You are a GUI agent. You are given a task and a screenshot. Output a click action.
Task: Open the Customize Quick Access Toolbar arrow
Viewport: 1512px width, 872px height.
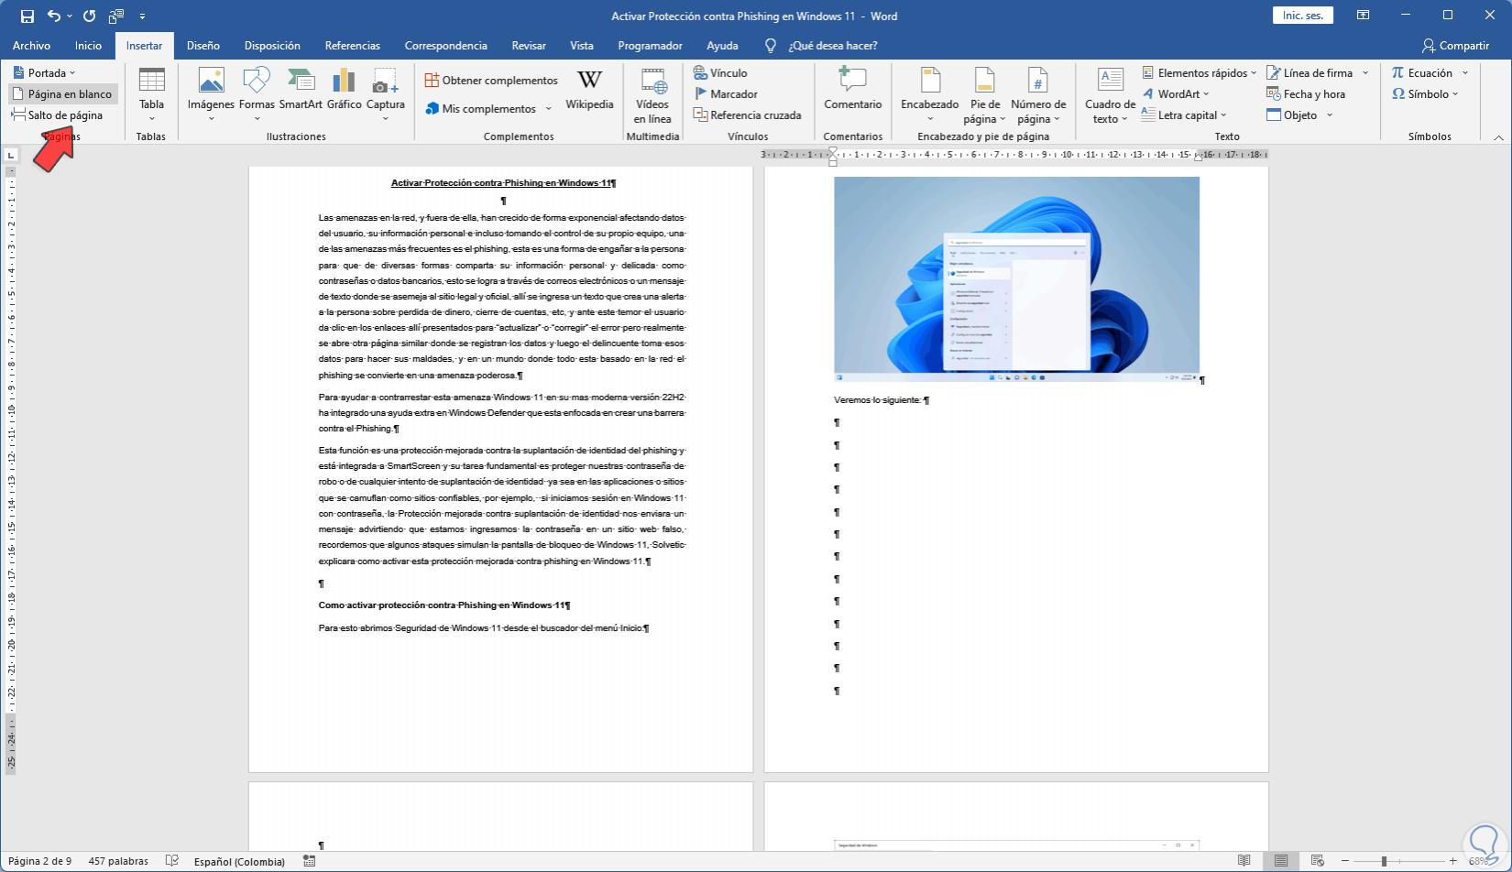(x=142, y=16)
